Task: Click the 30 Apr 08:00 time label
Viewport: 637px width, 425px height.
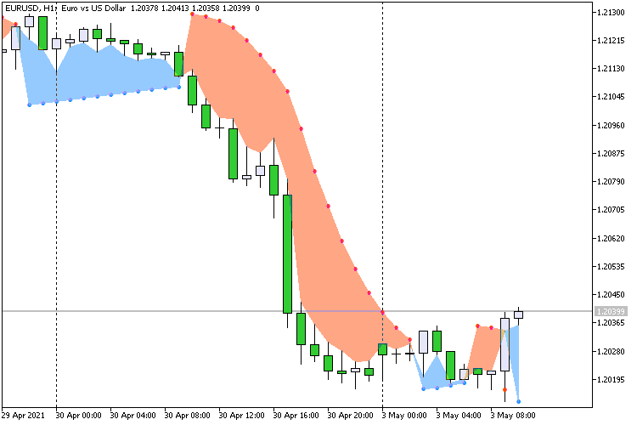Action: coord(188,416)
